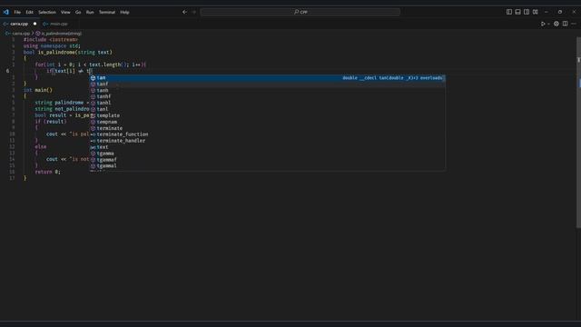Screen dimensions: 581x327
Task: Click the '#include <iostream>' line
Action: 51,40
